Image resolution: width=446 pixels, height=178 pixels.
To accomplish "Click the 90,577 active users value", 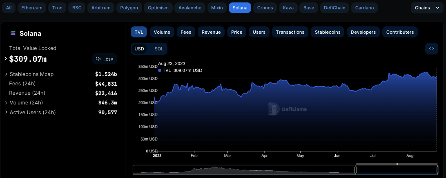I will click(x=108, y=112).
